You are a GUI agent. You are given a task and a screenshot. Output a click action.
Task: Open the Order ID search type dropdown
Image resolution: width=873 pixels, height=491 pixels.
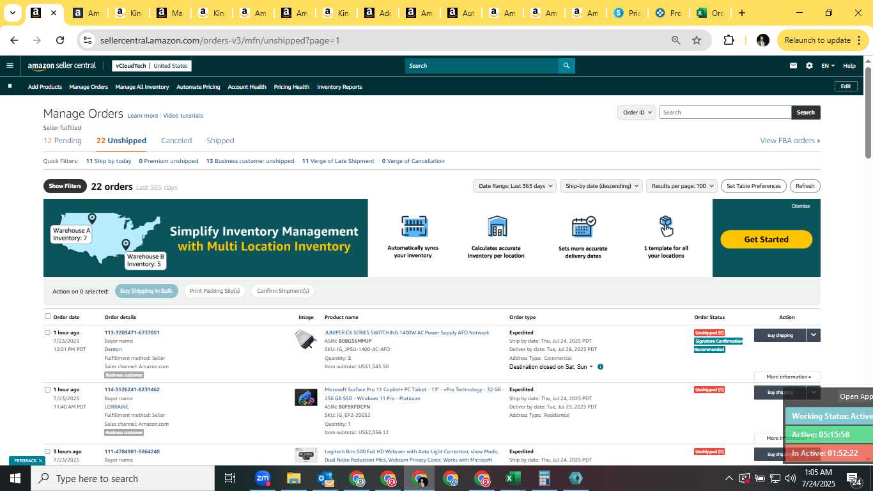[637, 113]
